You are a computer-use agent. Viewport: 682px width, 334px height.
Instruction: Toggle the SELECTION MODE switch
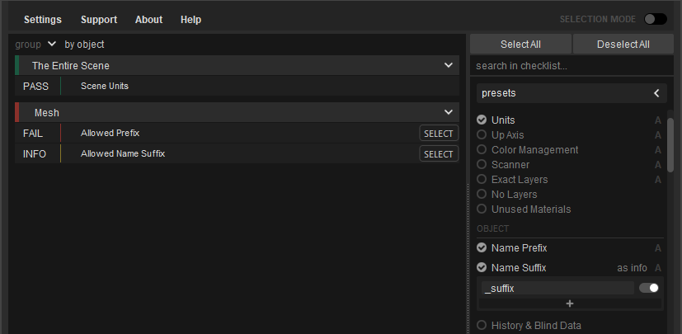(655, 19)
